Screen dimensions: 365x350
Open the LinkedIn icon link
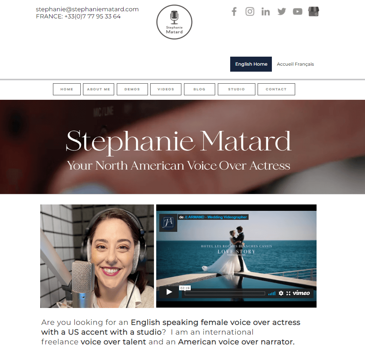[x=265, y=11]
